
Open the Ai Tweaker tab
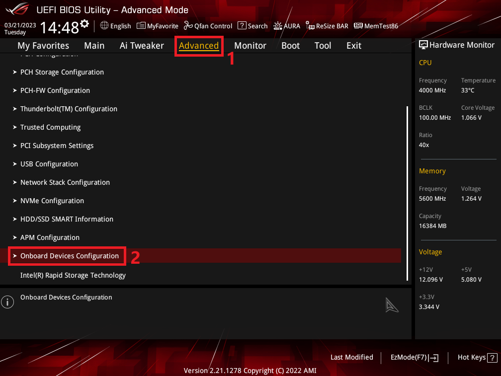tap(142, 46)
